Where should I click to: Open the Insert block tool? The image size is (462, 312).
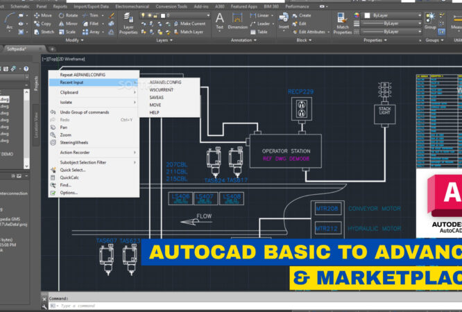(284, 21)
